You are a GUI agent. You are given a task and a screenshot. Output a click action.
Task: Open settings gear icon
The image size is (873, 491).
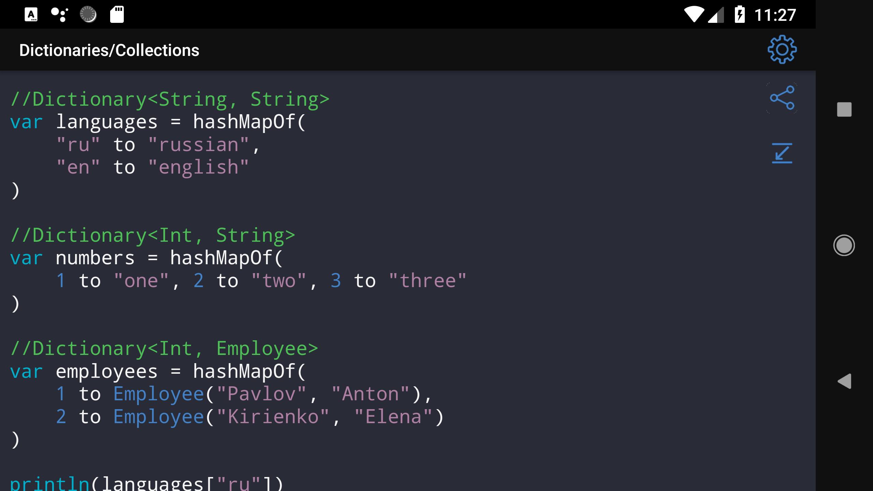[x=782, y=50]
